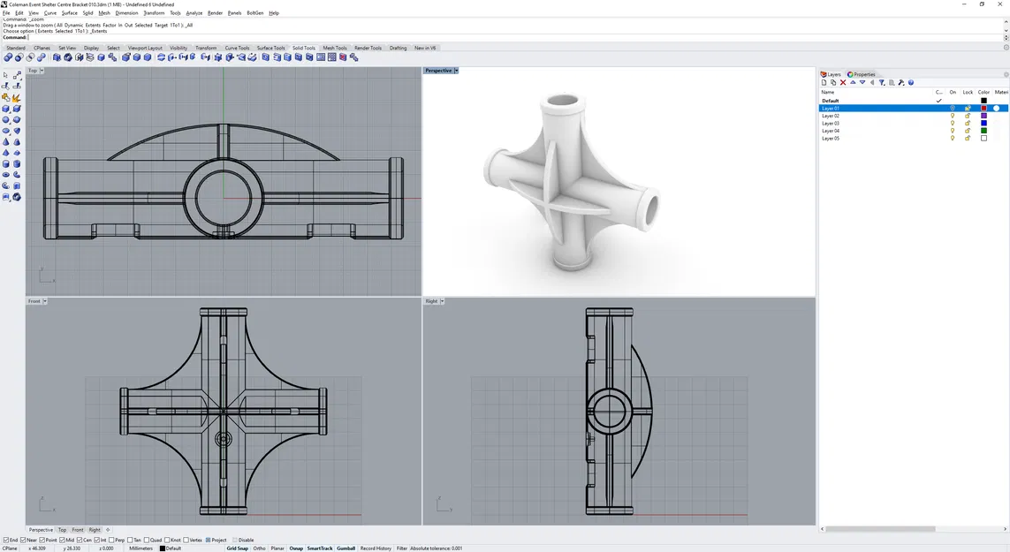Screen dimensions: 1010x552
Task: Expand the Right viewport menu arrow
Action: pyautogui.click(x=441, y=301)
